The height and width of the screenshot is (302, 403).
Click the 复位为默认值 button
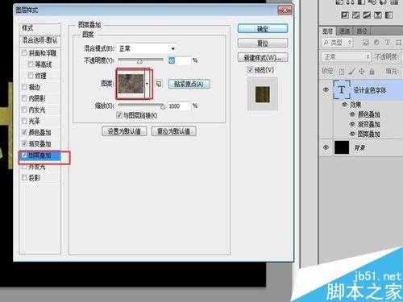(173, 131)
